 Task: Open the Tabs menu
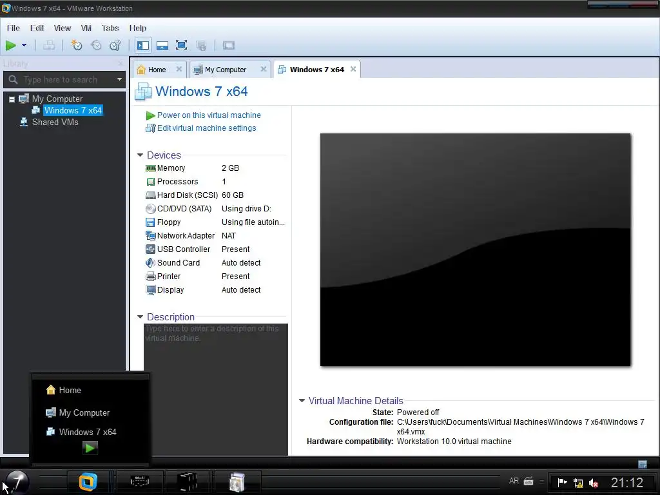point(110,28)
